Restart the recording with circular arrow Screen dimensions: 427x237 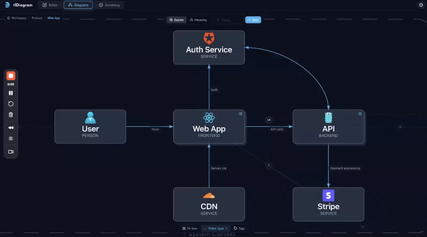click(x=11, y=104)
